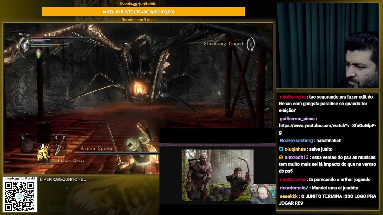The image size is (383, 215).
Task: Click the yellow badge icon beside alexroch13
Action: pos(281,157)
